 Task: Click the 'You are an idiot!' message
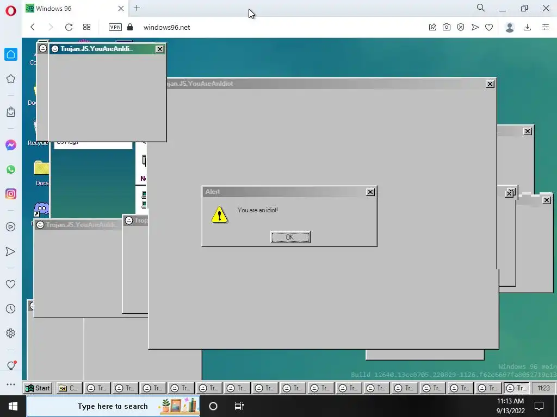[257, 210]
